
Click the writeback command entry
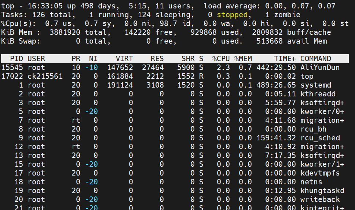pos(320,200)
